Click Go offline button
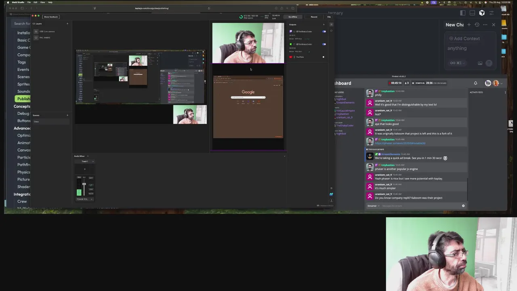 293,17
